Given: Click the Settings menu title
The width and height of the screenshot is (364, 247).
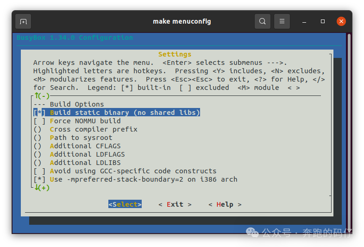Looking at the screenshot, I should pyautogui.click(x=175, y=54).
